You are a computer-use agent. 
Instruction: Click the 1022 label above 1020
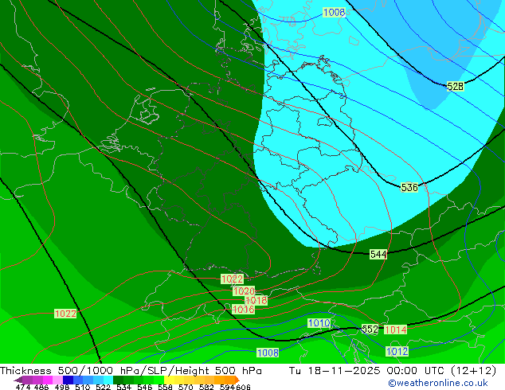pos(232,279)
